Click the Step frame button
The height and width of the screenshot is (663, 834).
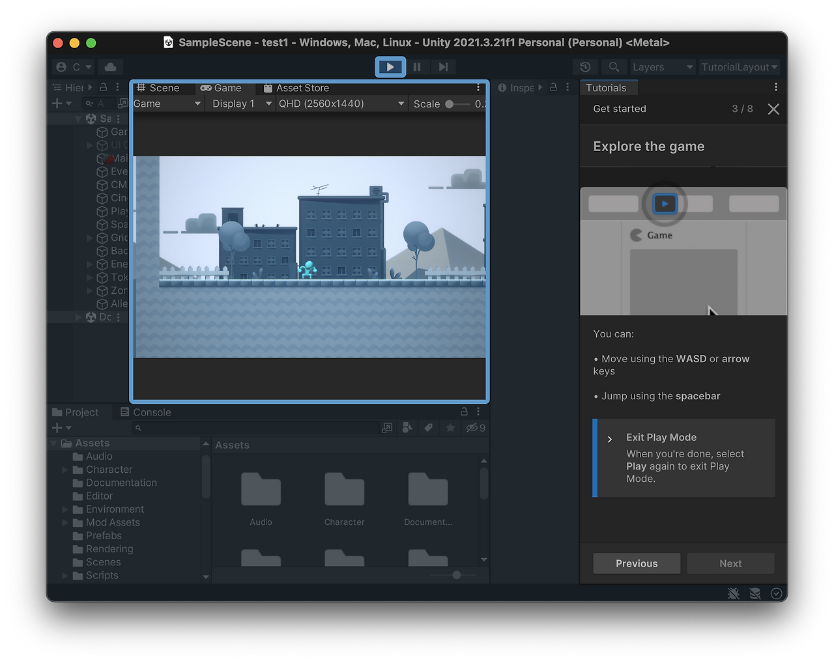[x=443, y=67]
